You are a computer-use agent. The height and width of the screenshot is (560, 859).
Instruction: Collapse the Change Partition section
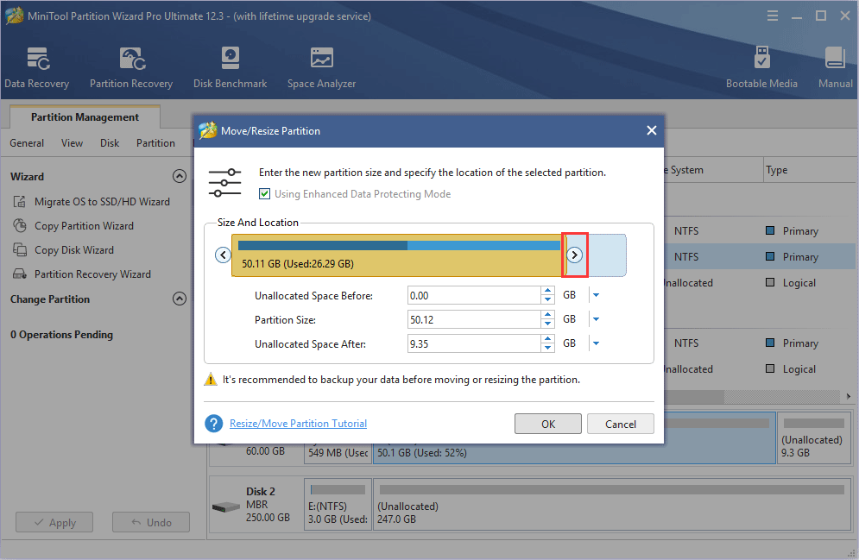(x=180, y=299)
